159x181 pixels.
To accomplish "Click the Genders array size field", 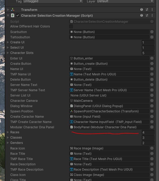I will click(x=148, y=143).
